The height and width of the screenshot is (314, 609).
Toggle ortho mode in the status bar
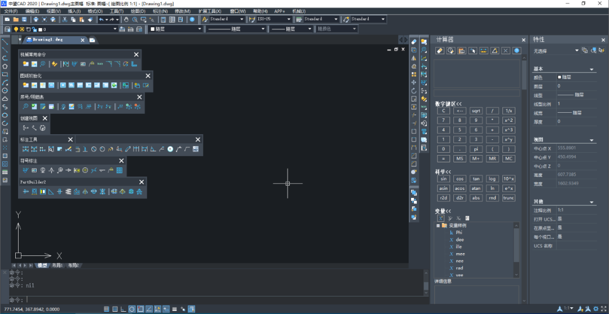(x=123, y=309)
